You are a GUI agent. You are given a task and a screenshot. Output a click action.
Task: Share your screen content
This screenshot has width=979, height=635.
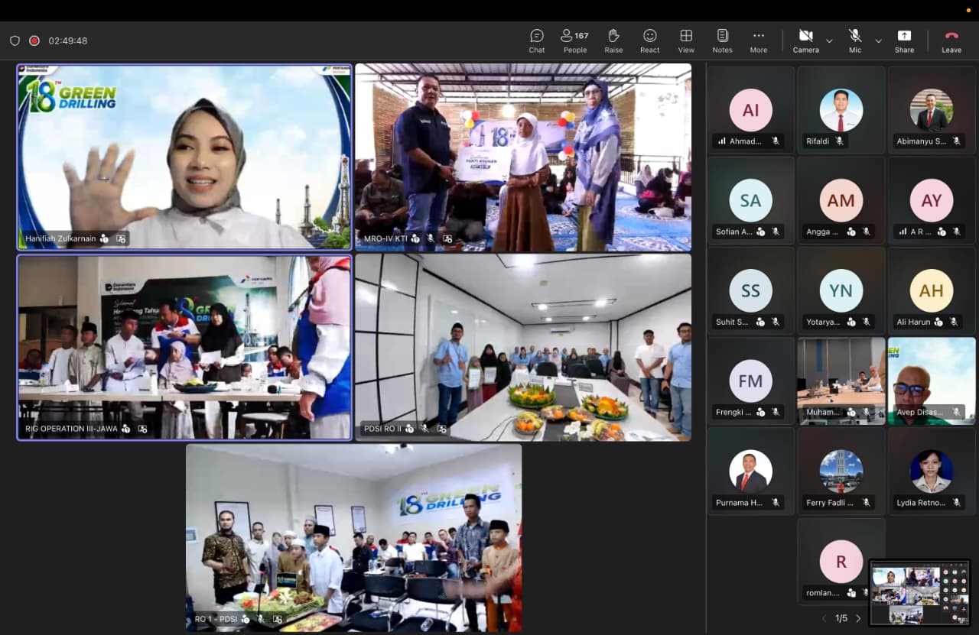tap(904, 41)
